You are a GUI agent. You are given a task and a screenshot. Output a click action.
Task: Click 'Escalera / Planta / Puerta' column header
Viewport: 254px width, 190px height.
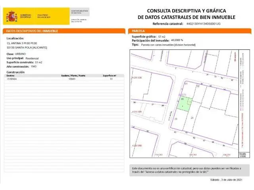pyautogui.click(x=73, y=76)
